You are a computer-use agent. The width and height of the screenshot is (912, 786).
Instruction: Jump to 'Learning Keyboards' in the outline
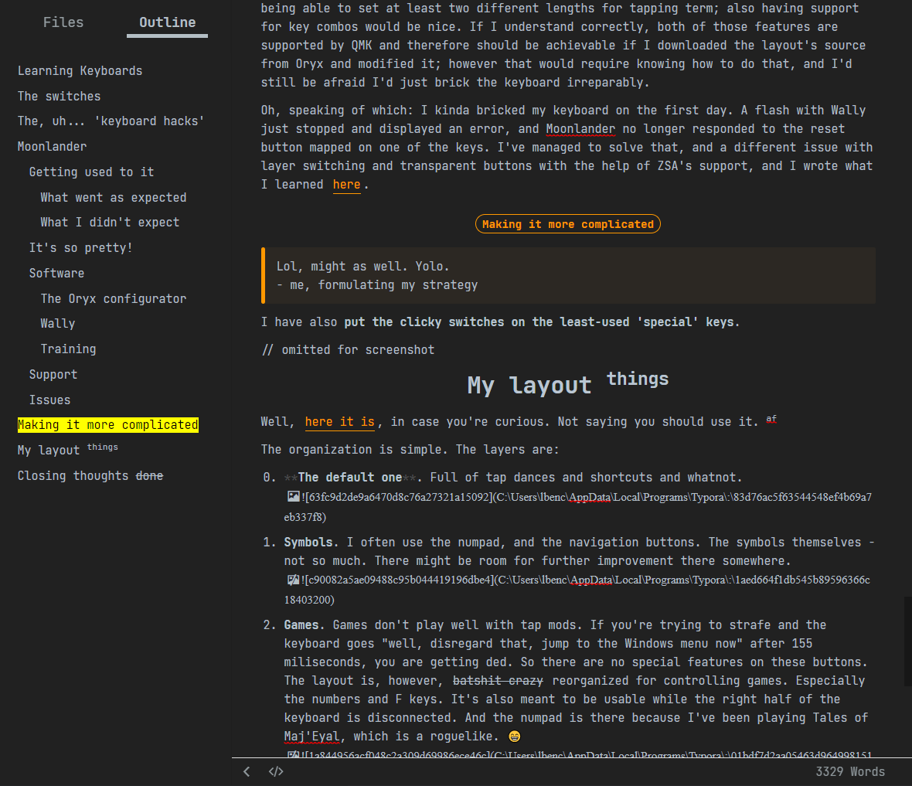click(80, 71)
